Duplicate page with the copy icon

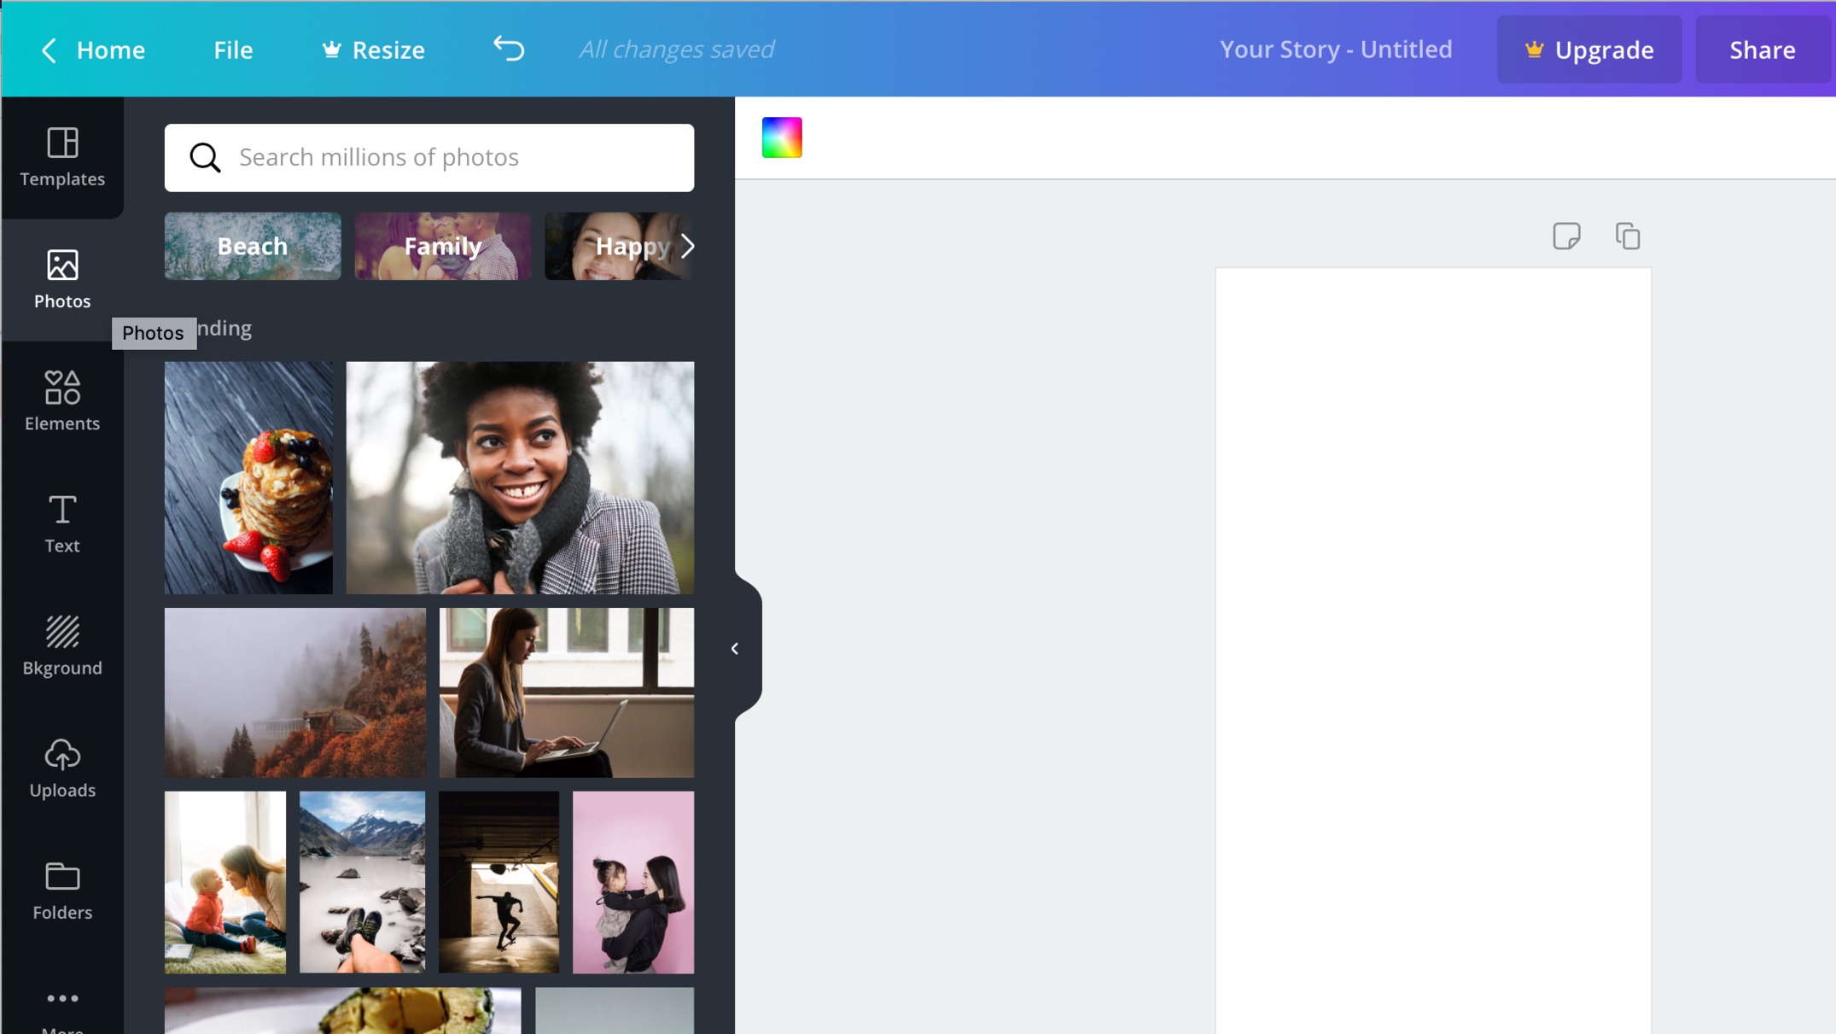click(x=1627, y=236)
